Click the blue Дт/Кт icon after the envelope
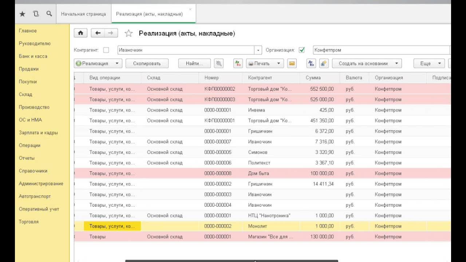Image resolution: width=466 pixels, height=262 pixels. point(311,63)
